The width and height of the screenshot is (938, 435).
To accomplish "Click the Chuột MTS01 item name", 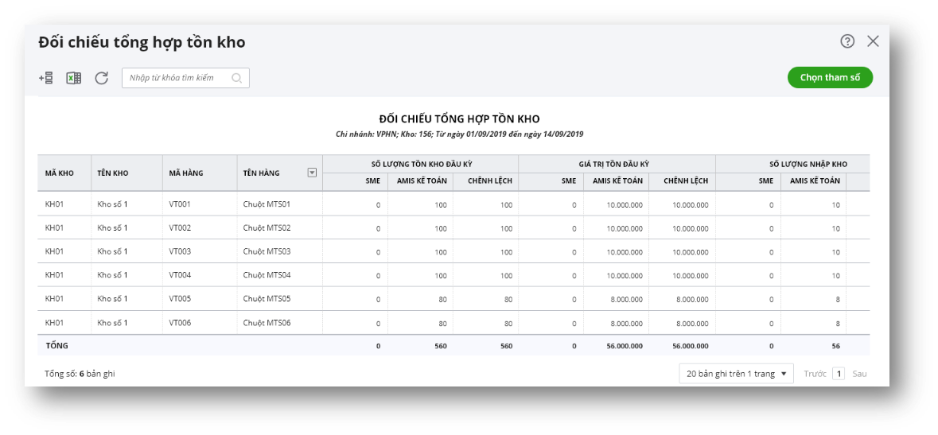I will pyautogui.click(x=267, y=204).
